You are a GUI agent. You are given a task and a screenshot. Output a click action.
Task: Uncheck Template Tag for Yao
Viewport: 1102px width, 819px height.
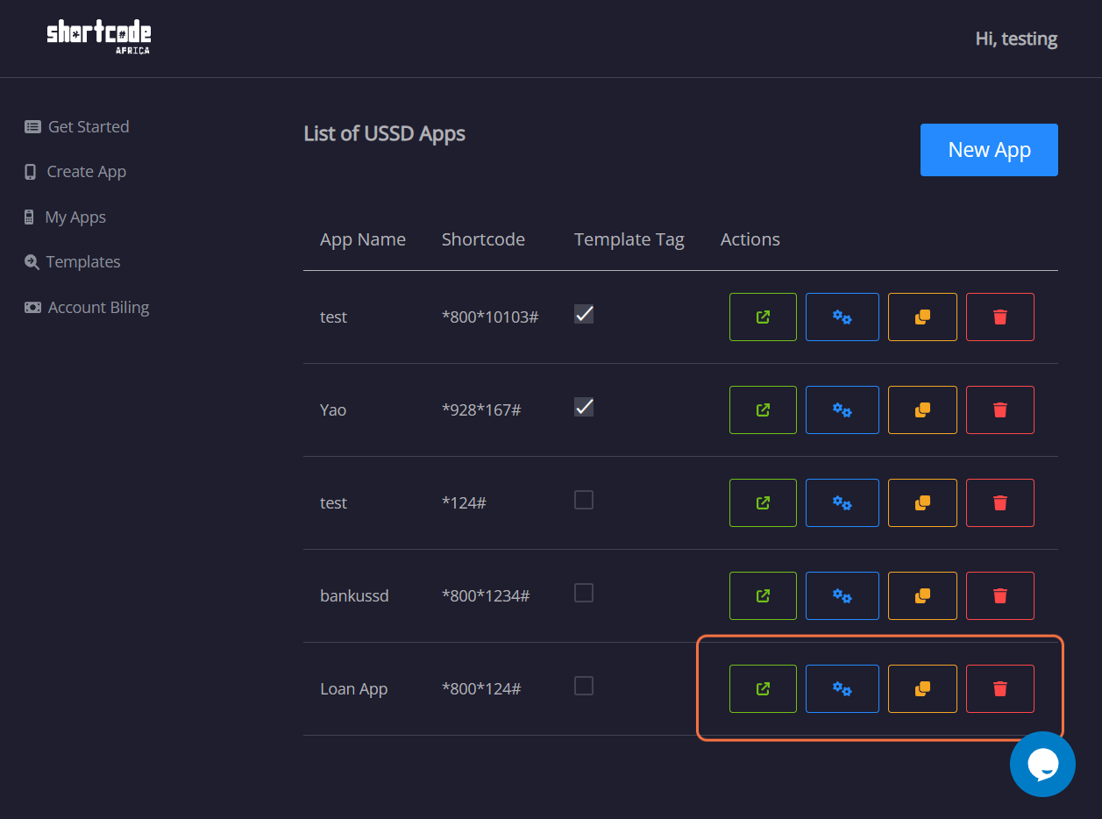click(584, 406)
